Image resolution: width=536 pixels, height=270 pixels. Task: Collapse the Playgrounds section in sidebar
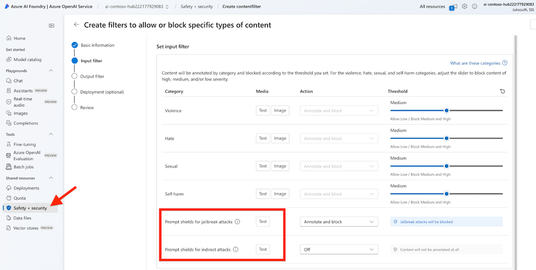tap(51, 71)
